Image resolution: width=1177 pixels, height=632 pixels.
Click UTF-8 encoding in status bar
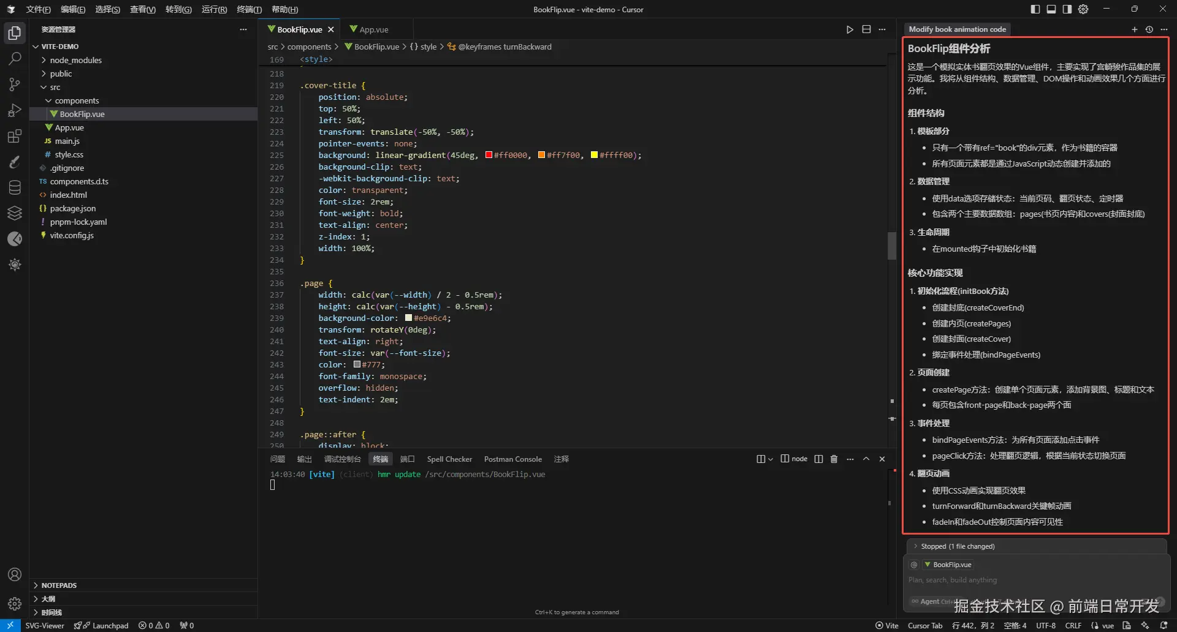[1046, 625]
